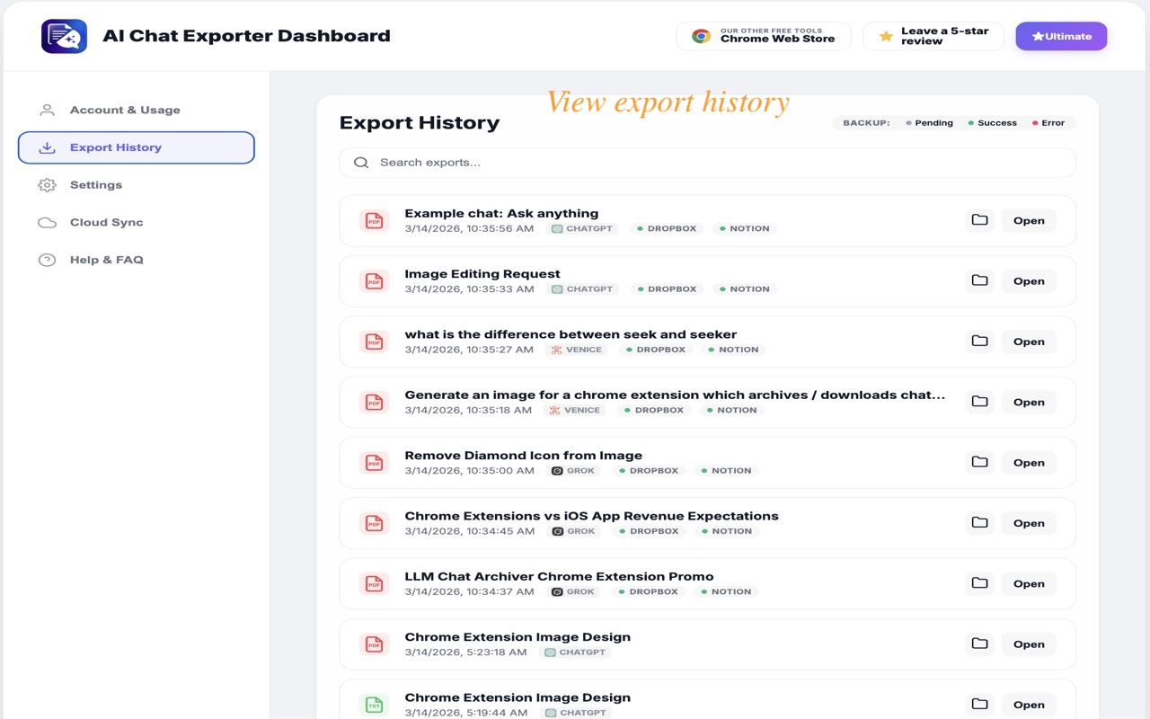Click PDF icon for Example chat export

(374, 220)
